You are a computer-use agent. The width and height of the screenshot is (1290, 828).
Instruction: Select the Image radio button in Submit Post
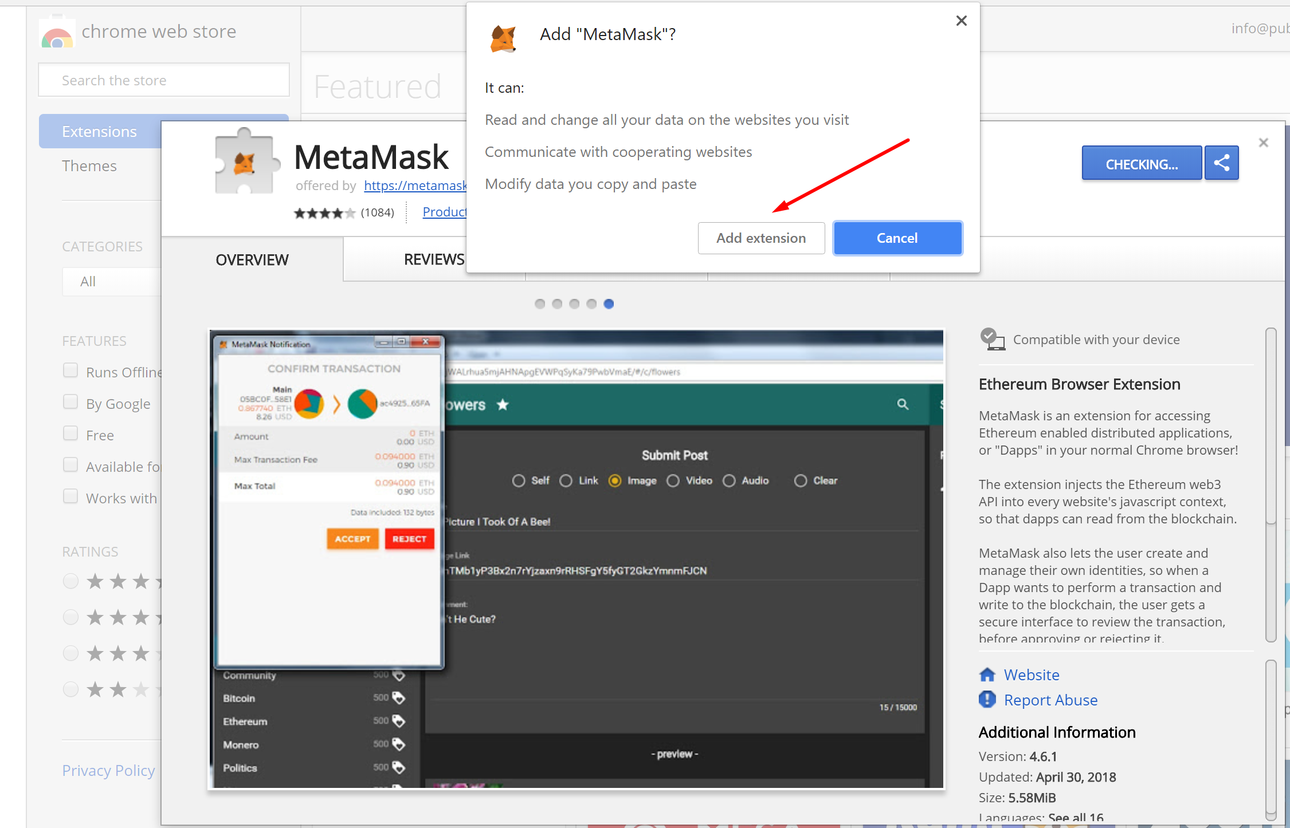(x=615, y=479)
